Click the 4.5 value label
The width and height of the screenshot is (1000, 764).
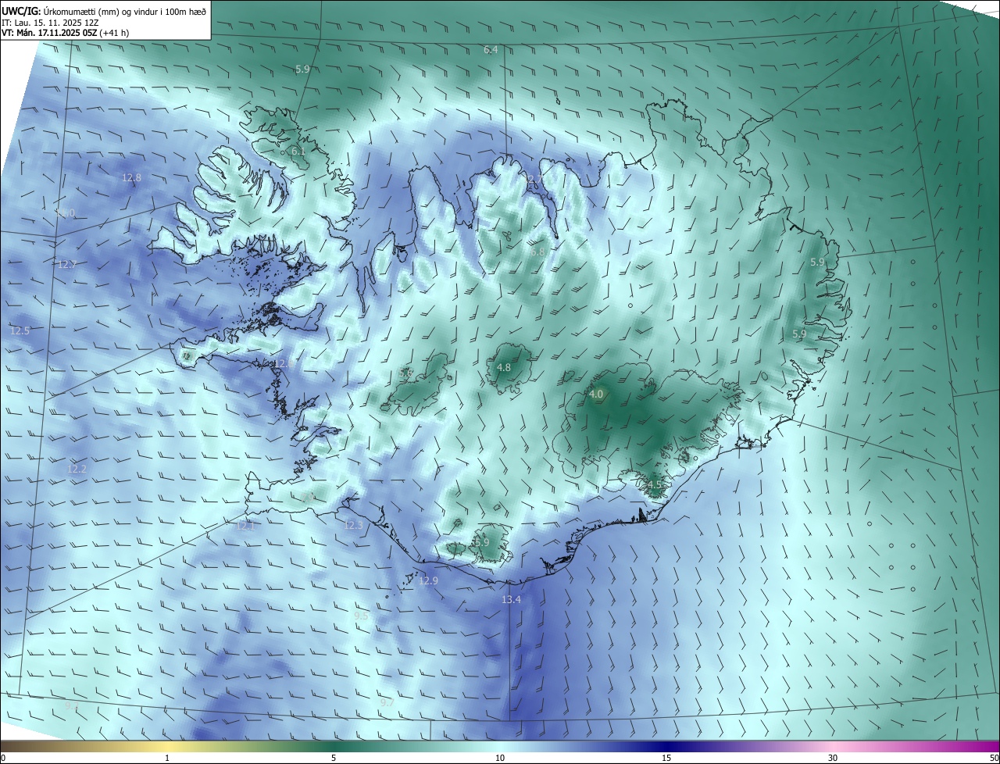(x=655, y=484)
